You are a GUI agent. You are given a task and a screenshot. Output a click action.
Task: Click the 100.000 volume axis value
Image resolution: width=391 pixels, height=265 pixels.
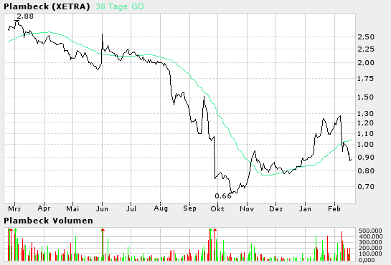click(370, 254)
